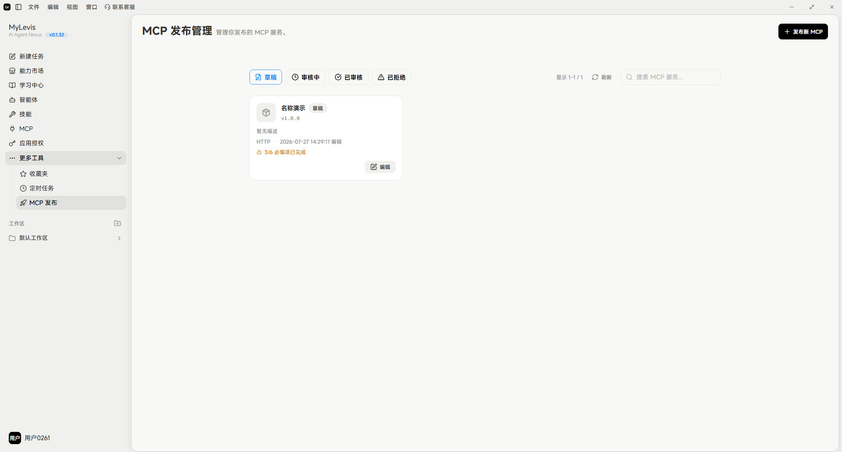Open the 文件 menu
This screenshot has width=842, height=452.
34,7
